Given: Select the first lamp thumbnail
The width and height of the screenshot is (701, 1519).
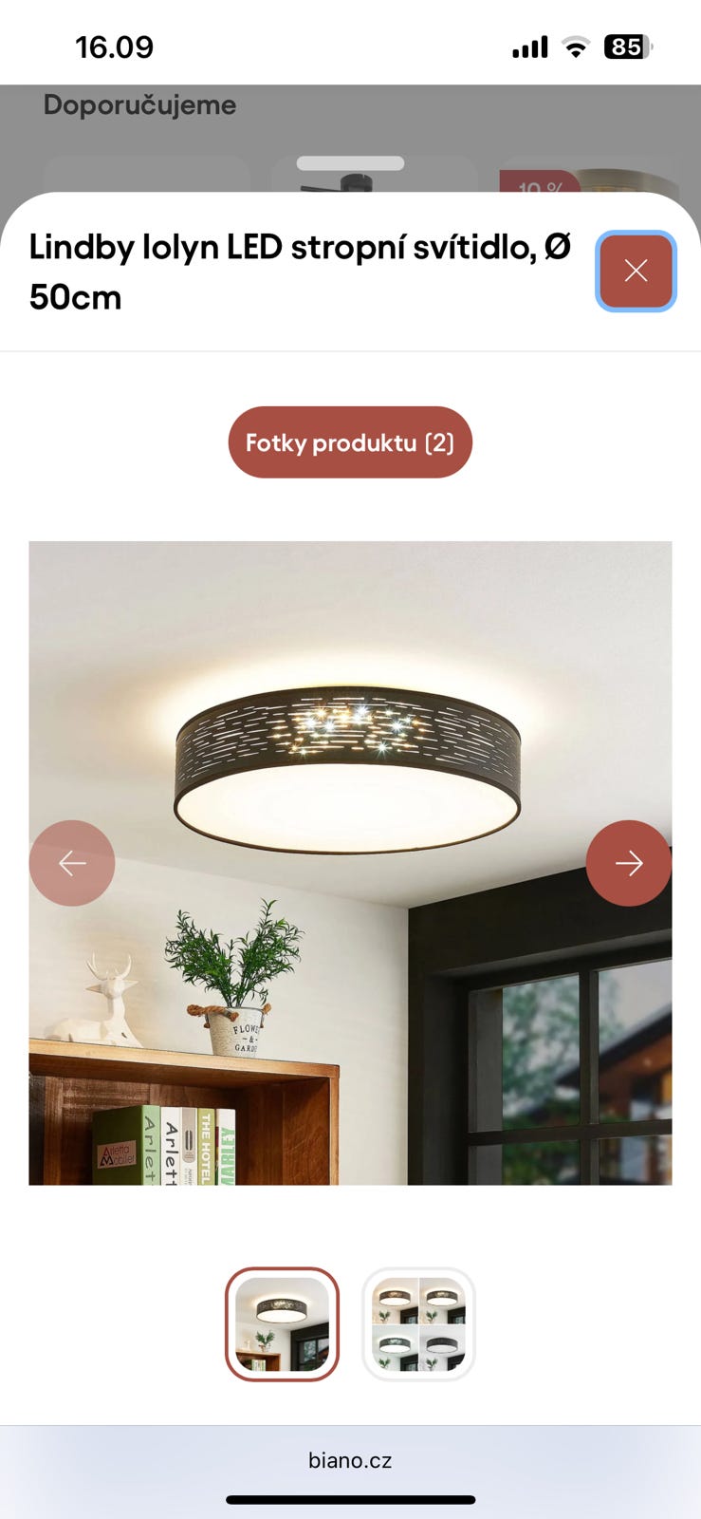Looking at the screenshot, I should pos(282,1324).
